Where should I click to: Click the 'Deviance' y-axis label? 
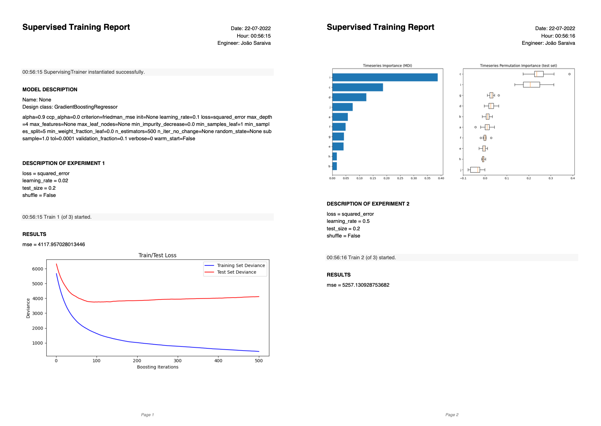click(x=28, y=308)
